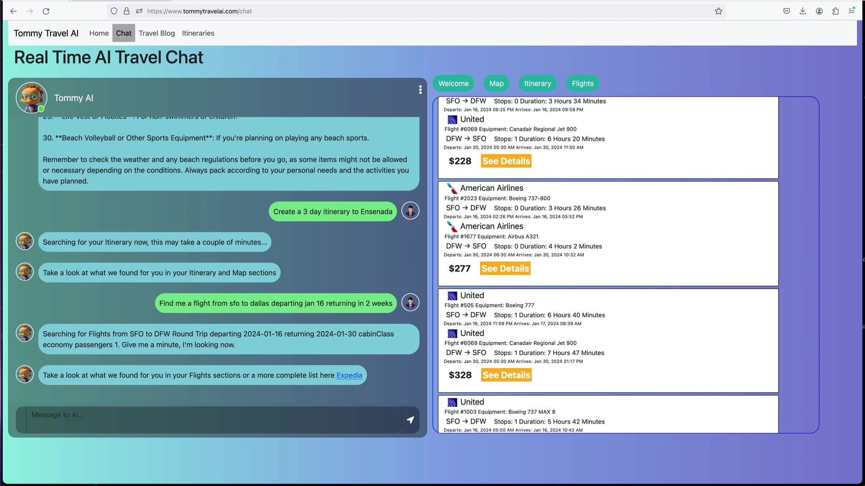This screenshot has height=486, width=865.
Task: Click the shield tracking protection icon
Action: 114,11
